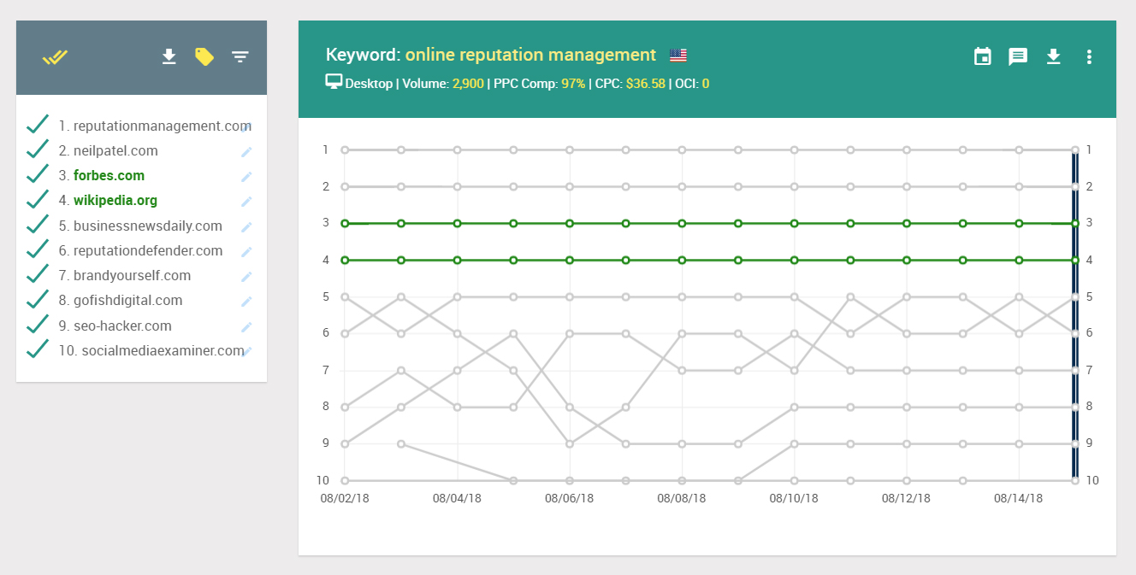Viewport: 1136px width, 575px height.
Task: Open the filter list icon
Action: [240, 57]
